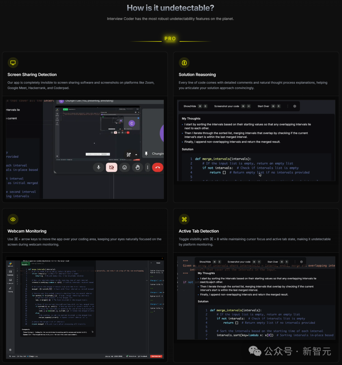This screenshot has width=342, height=365.
Task: Click Screenshot your code in the Active Tab Detection toolbar
Action: (239, 262)
